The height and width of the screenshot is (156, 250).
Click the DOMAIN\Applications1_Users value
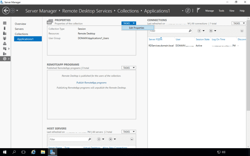(93, 38)
